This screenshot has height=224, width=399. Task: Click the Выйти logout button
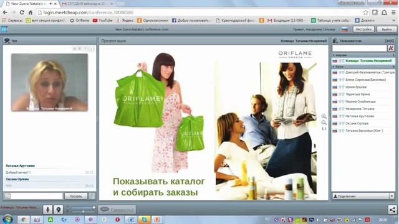(x=387, y=29)
